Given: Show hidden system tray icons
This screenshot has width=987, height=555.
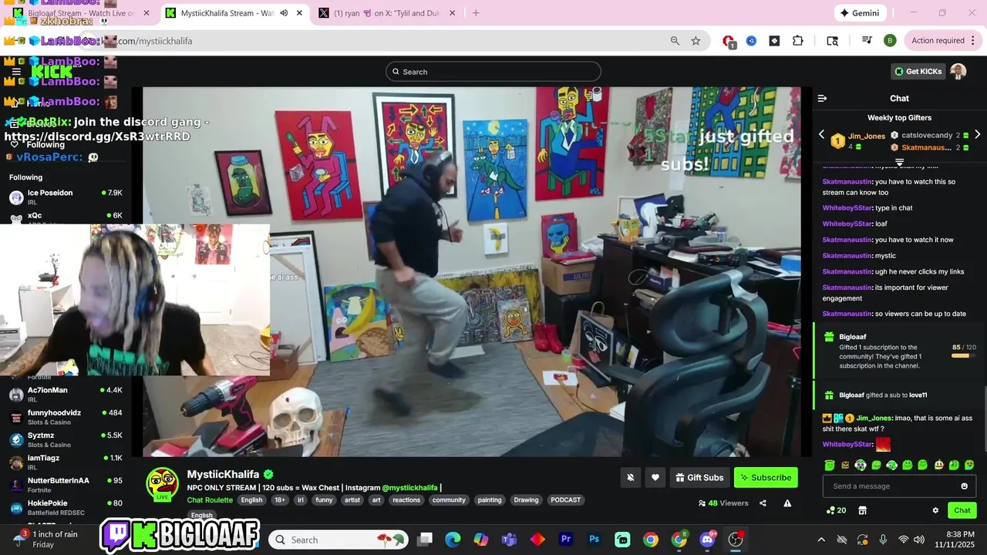Looking at the screenshot, I should 821,540.
